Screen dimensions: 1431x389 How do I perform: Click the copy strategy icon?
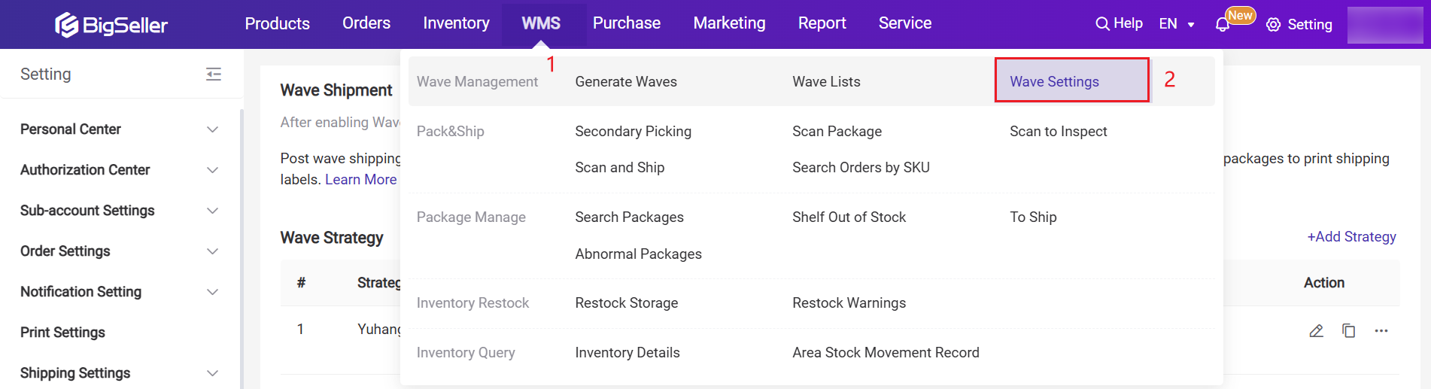1348,331
